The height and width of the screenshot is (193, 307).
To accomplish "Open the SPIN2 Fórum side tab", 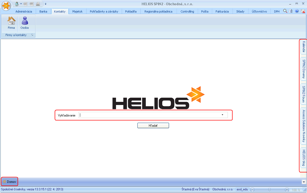I will (x=304, y=94).
